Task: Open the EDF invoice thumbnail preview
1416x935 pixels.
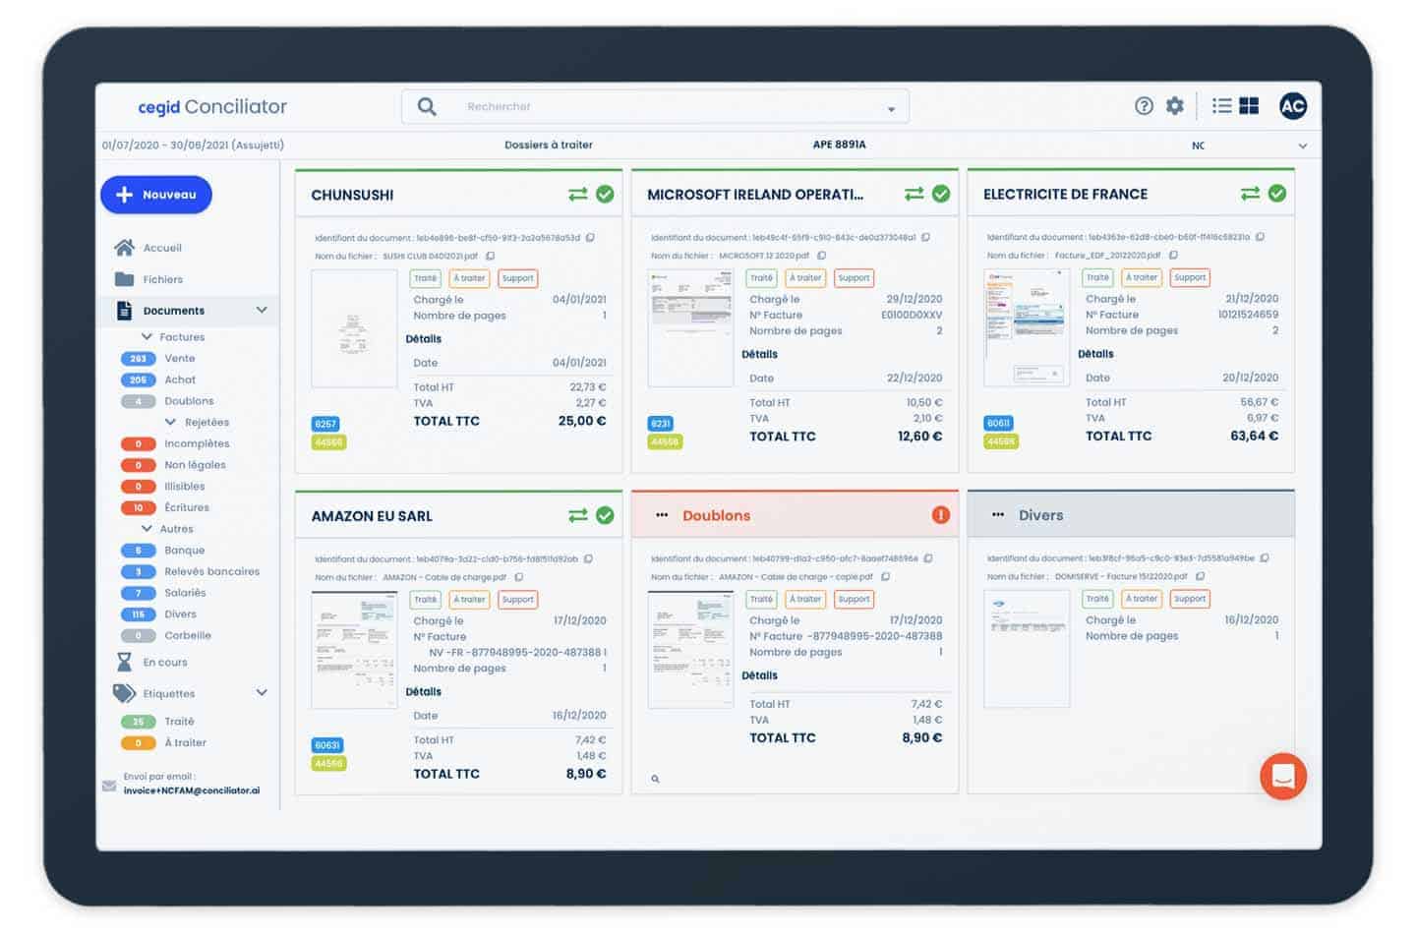Action: 1026,327
